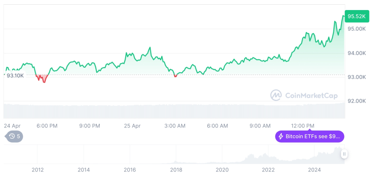
Task: Click the 92.00K price axis label
Action: point(356,101)
